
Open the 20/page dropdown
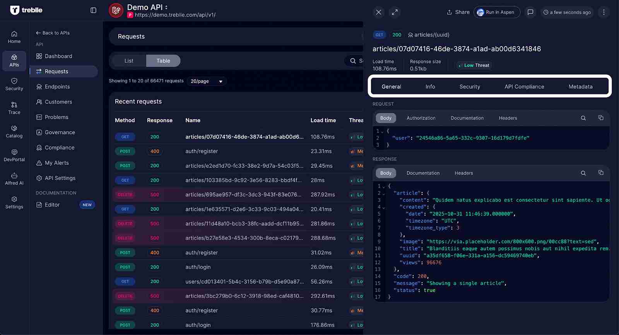point(207,81)
